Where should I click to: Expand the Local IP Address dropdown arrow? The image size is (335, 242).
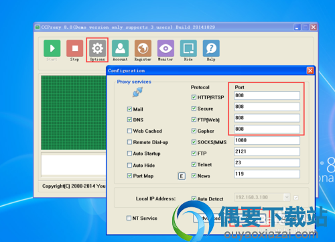(287, 197)
